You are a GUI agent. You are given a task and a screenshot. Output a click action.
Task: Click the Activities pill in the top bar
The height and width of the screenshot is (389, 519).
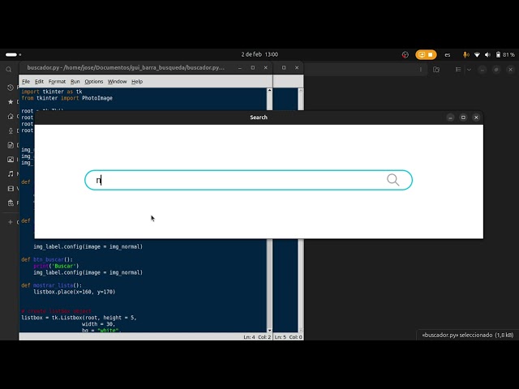13,54
